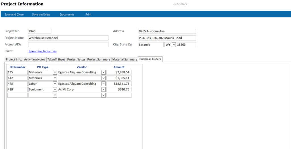Click the P.O. Box 336 address line
The image size is (291, 149).
pos(167,38)
